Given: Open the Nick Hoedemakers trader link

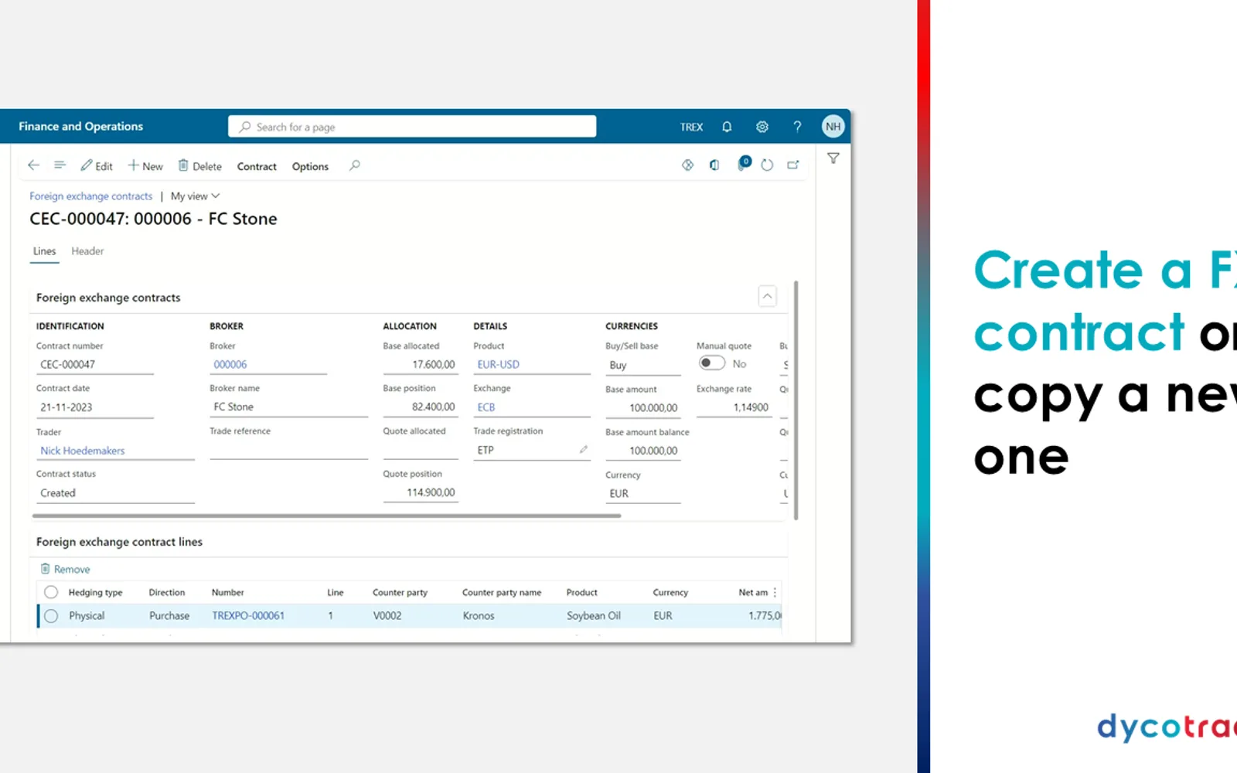Looking at the screenshot, I should (83, 451).
